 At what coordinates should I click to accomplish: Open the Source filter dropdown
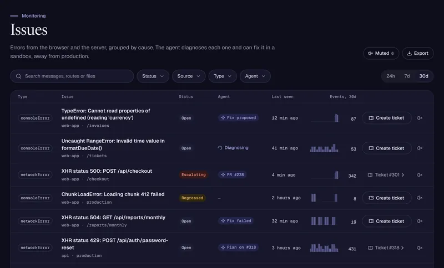click(189, 76)
